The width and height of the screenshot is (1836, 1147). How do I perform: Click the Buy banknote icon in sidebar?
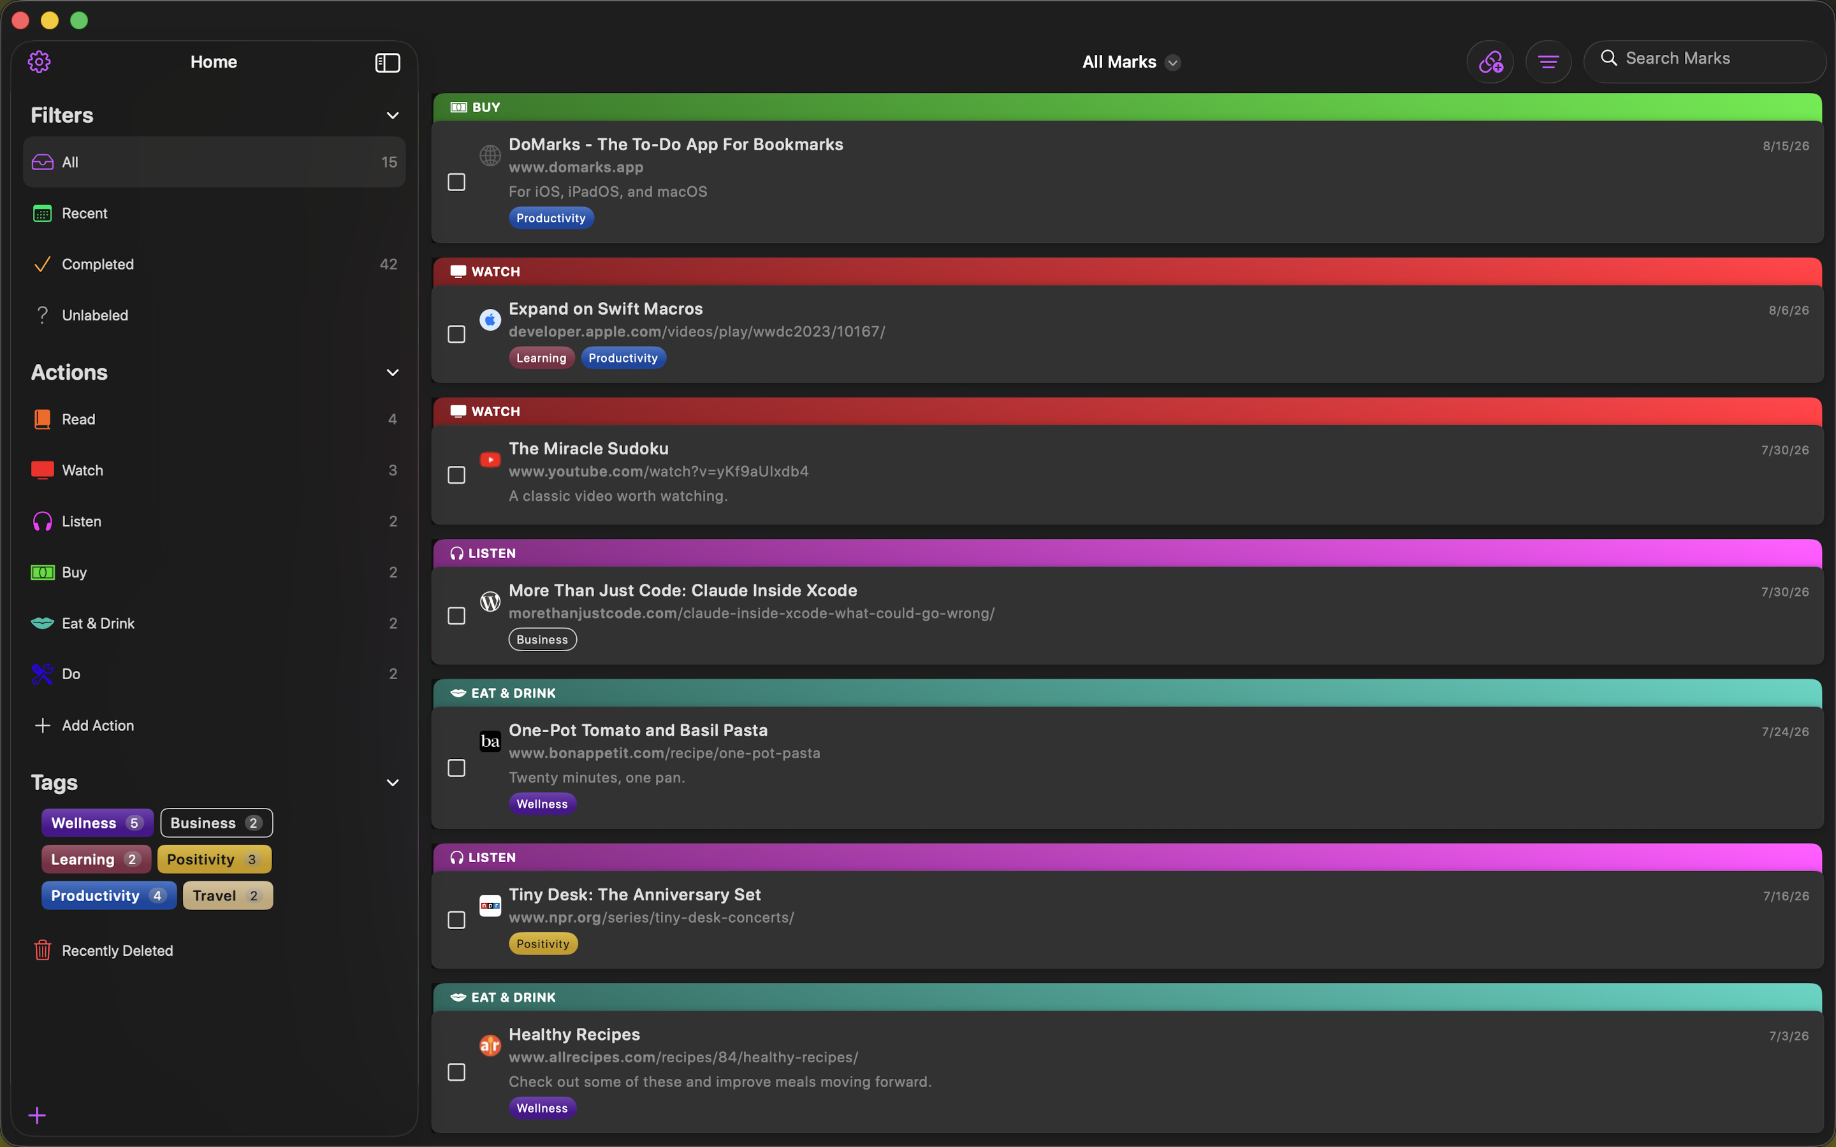tap(43, 572)
